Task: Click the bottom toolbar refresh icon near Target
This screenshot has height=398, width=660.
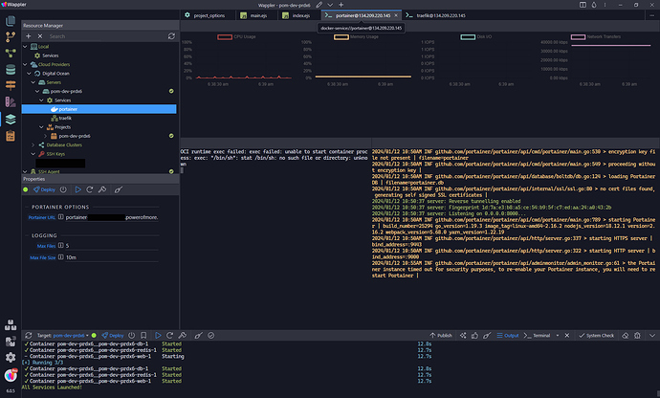Action: [28, 335]
